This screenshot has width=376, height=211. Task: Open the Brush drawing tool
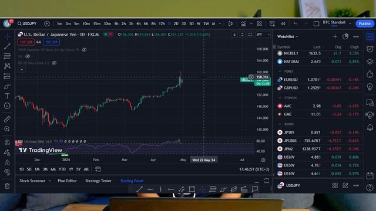point(7,86)
